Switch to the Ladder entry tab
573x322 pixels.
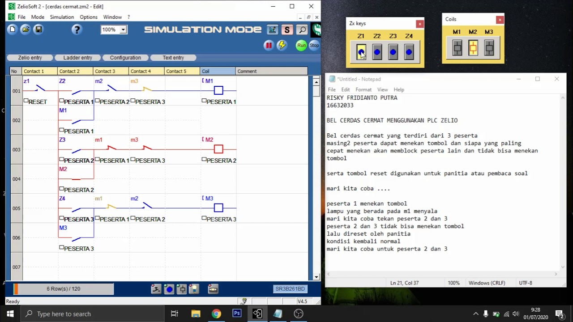(x=78, y=58)
